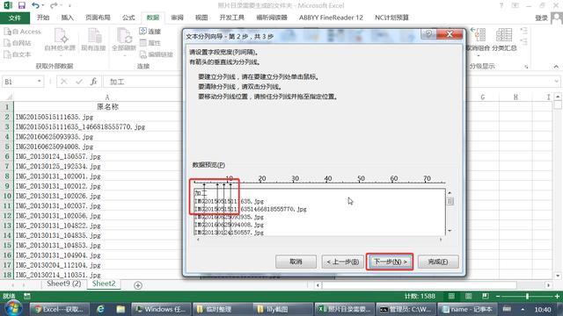
Task: Click the zoom in plus button
Action: click(557, 297)
